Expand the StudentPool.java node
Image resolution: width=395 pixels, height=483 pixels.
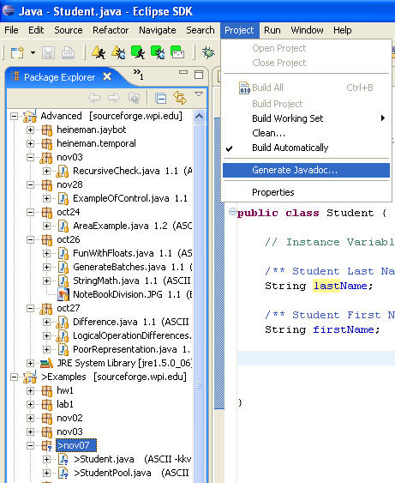[46, 473]
